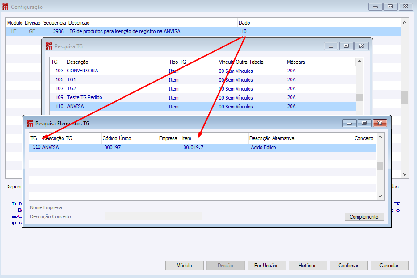417x278 pixels.
Task: Click the Pesquisa Elementos TG app icon
Action: coord(30,124)
